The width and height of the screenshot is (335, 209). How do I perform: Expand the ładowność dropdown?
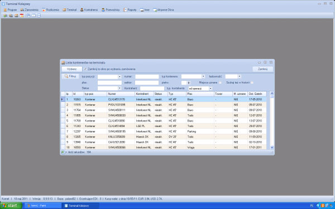(240, 76)
